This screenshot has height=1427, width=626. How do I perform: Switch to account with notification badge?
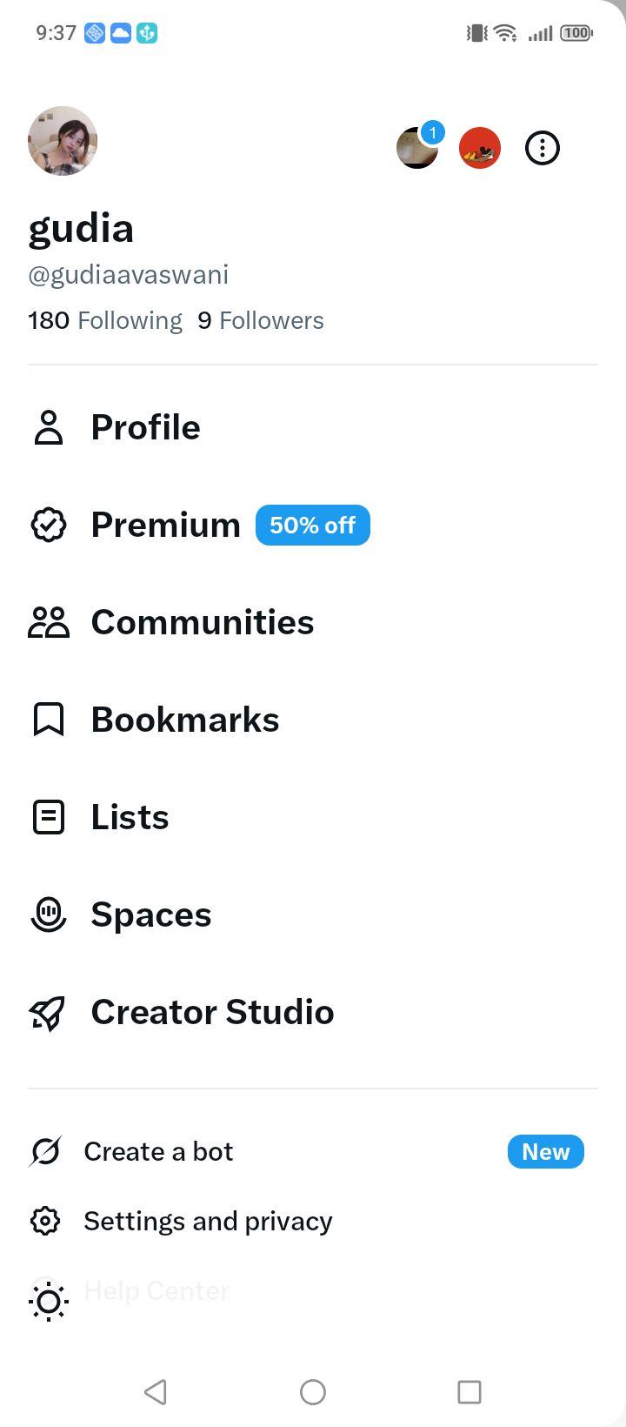click(419, 146)
